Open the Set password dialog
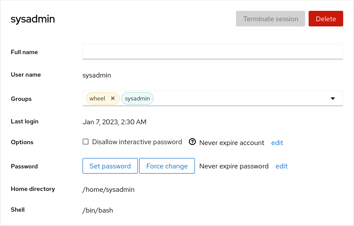354x226 pixels. 110,166
